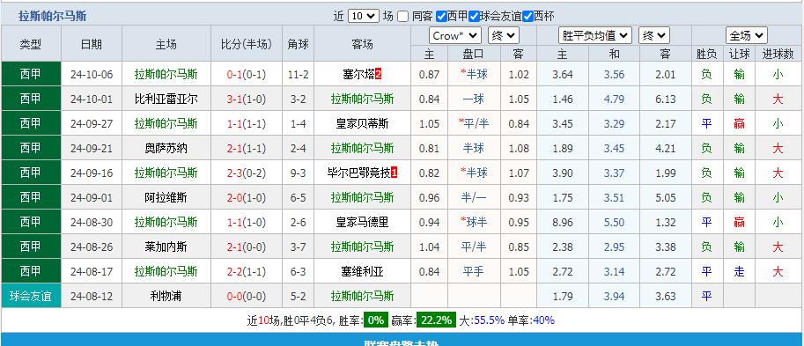Click the 球会友谊 type cell
804x346 pixels.
point(31,296)
